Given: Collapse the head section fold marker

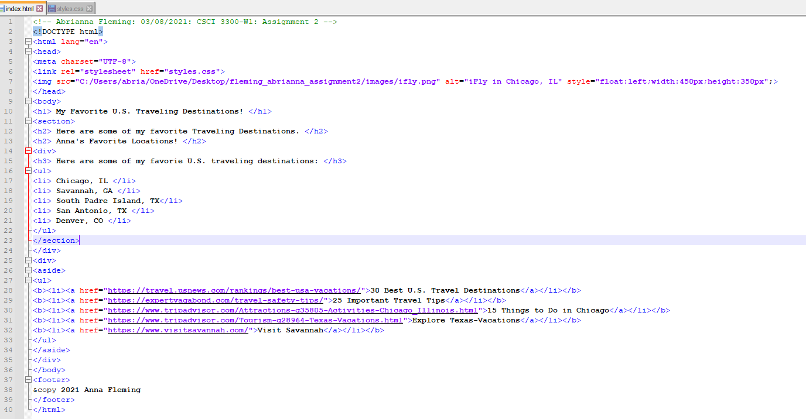Looking at the screenshot, I should (28, 51).
